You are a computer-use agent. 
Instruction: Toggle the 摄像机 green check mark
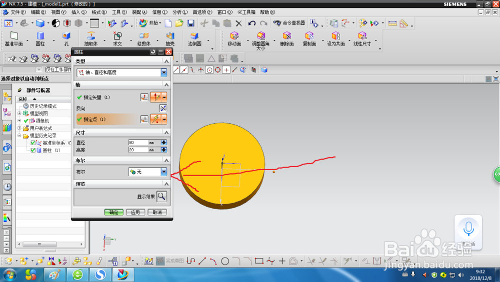(26, 121)
